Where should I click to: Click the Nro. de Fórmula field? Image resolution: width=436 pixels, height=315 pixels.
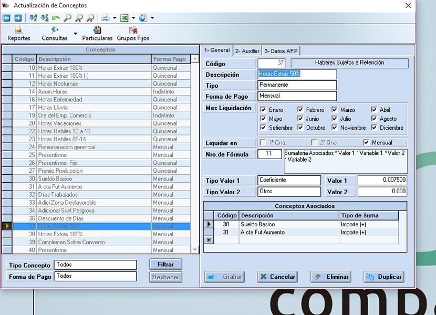[269, 154]
